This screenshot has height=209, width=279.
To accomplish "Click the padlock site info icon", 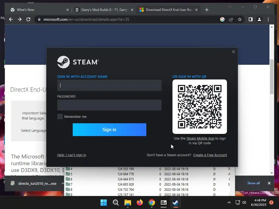I will tap(39, 19).
